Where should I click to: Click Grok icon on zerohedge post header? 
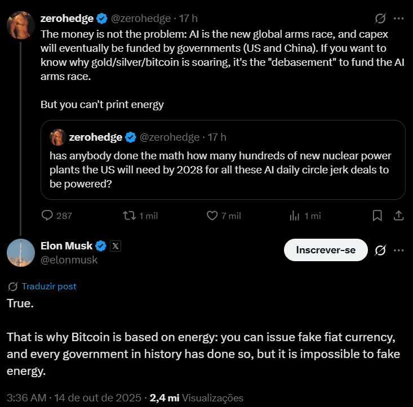coord(380,18)
